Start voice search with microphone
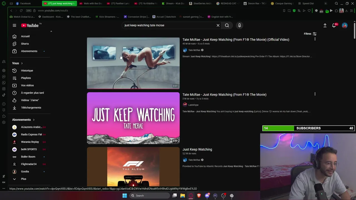Image resolution: width=356 pixels, height=200 pixels. (x=239, y=25)
